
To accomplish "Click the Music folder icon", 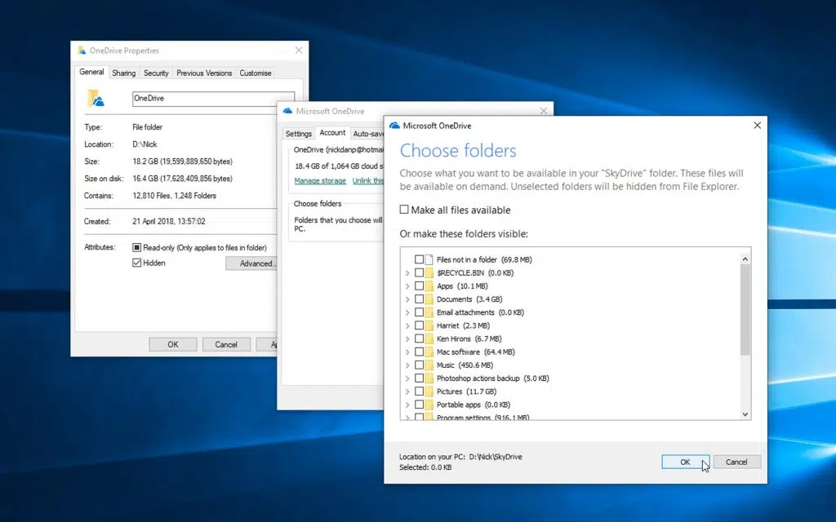I will tap(429, 365).
